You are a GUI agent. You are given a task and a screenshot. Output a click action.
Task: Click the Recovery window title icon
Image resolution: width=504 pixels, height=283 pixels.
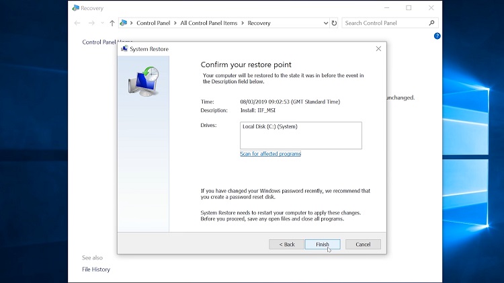[x=75, y=8]
